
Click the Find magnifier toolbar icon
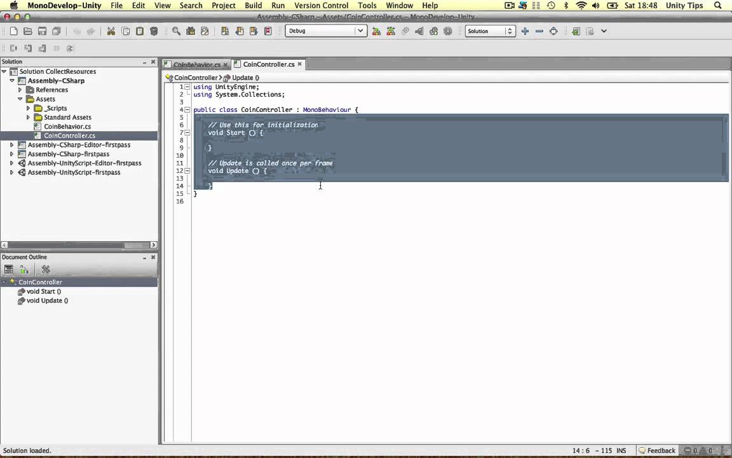click(x=176, y=31)
